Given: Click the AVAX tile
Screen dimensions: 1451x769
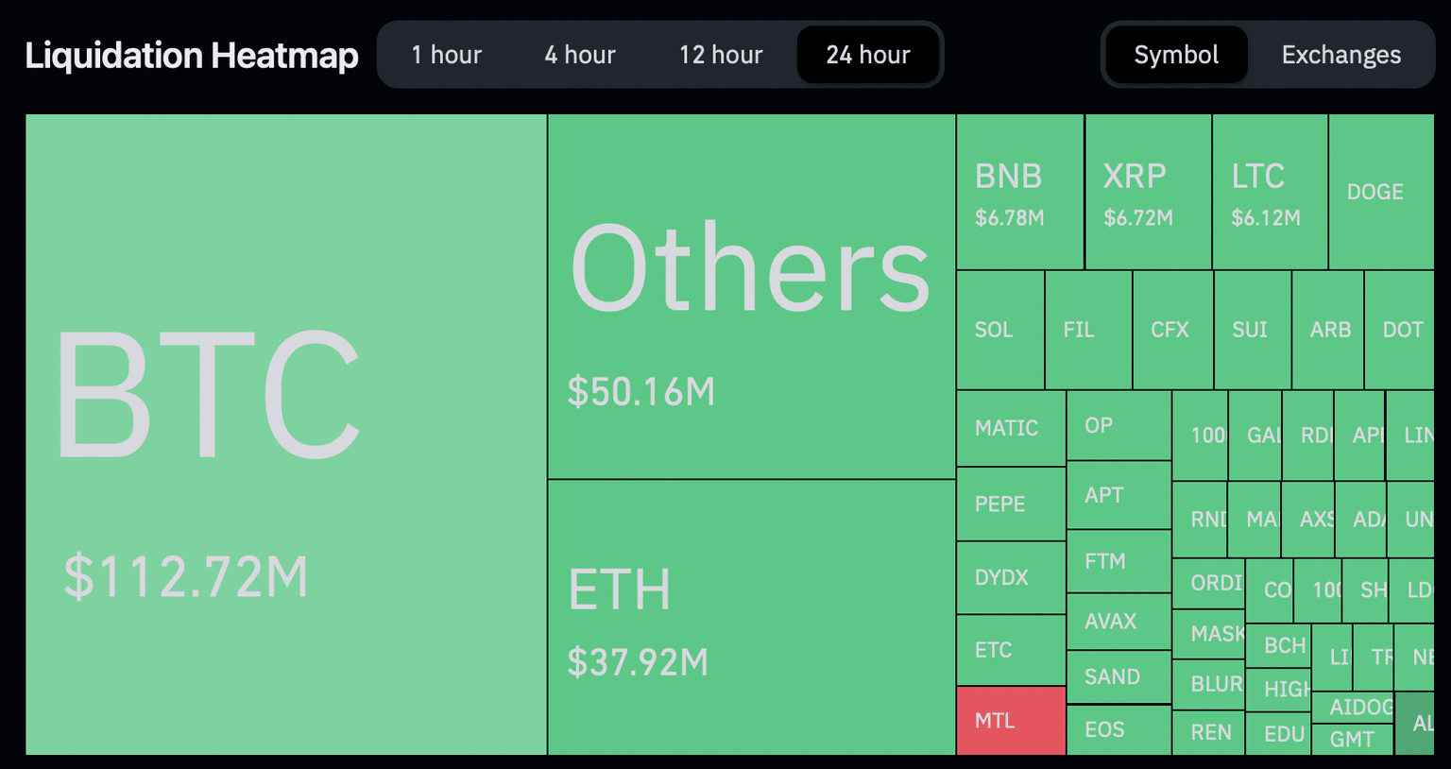Looking at the screenshot, I should 1118,622.
